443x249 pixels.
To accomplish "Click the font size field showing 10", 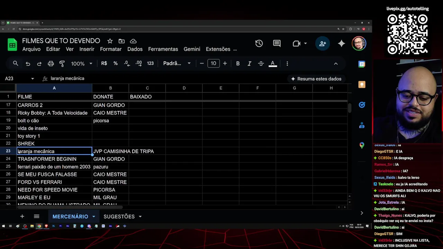I will click(x=214, y=64).
